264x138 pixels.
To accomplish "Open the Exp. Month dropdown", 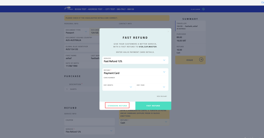I will (x=119, y=87).
